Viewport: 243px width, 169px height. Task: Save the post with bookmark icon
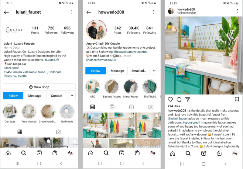click(237, 99)
